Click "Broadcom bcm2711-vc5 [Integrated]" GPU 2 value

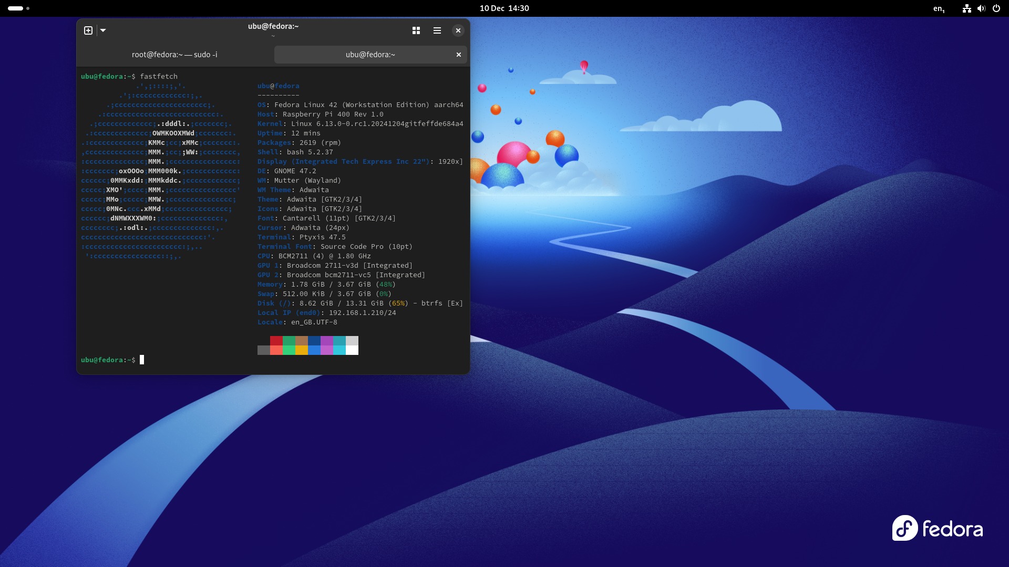[356, 275]
